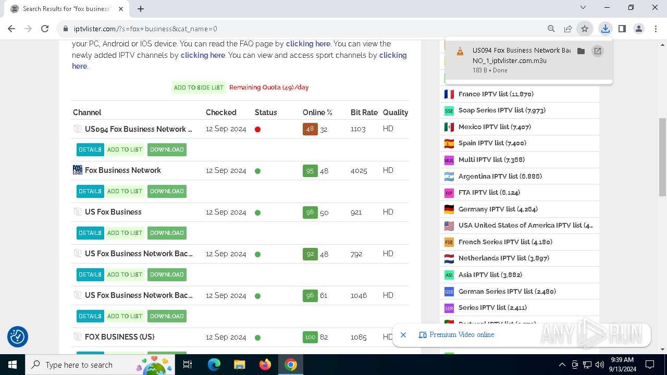Click the red status dot for US094
This screenshot has width=667, height=375.
coord(257,129)
